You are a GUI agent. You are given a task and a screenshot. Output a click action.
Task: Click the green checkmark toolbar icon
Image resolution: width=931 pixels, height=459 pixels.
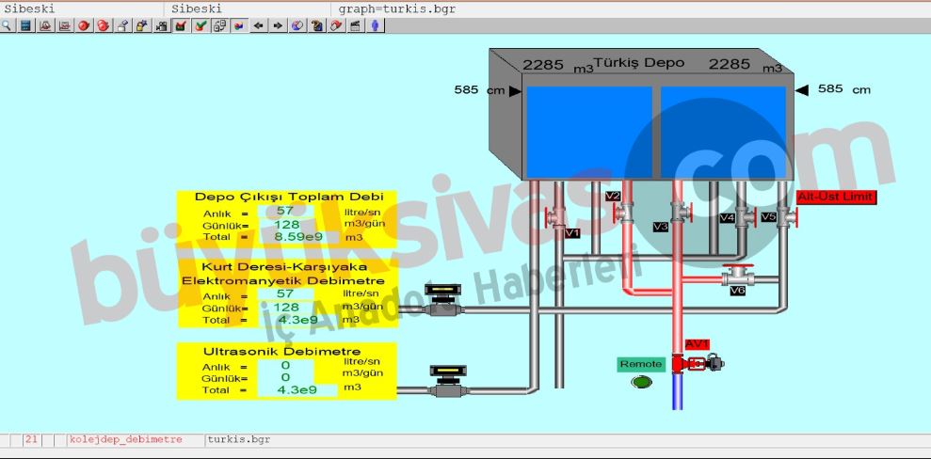tap(201, 25)
